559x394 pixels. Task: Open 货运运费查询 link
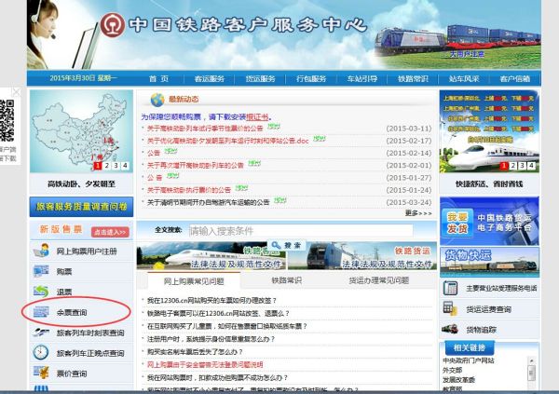(x=488, y=309)
